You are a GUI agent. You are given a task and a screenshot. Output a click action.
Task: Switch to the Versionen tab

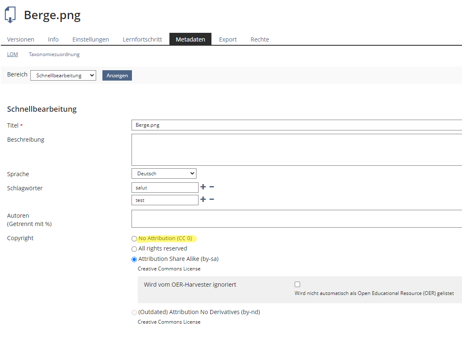point(21,39)
